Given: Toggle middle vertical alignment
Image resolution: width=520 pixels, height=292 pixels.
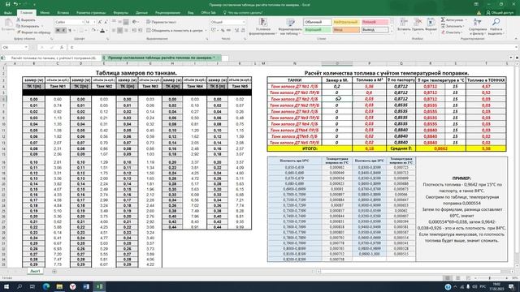Looking at the screenshot, I should pyautogui.click(x=119, y=22).
